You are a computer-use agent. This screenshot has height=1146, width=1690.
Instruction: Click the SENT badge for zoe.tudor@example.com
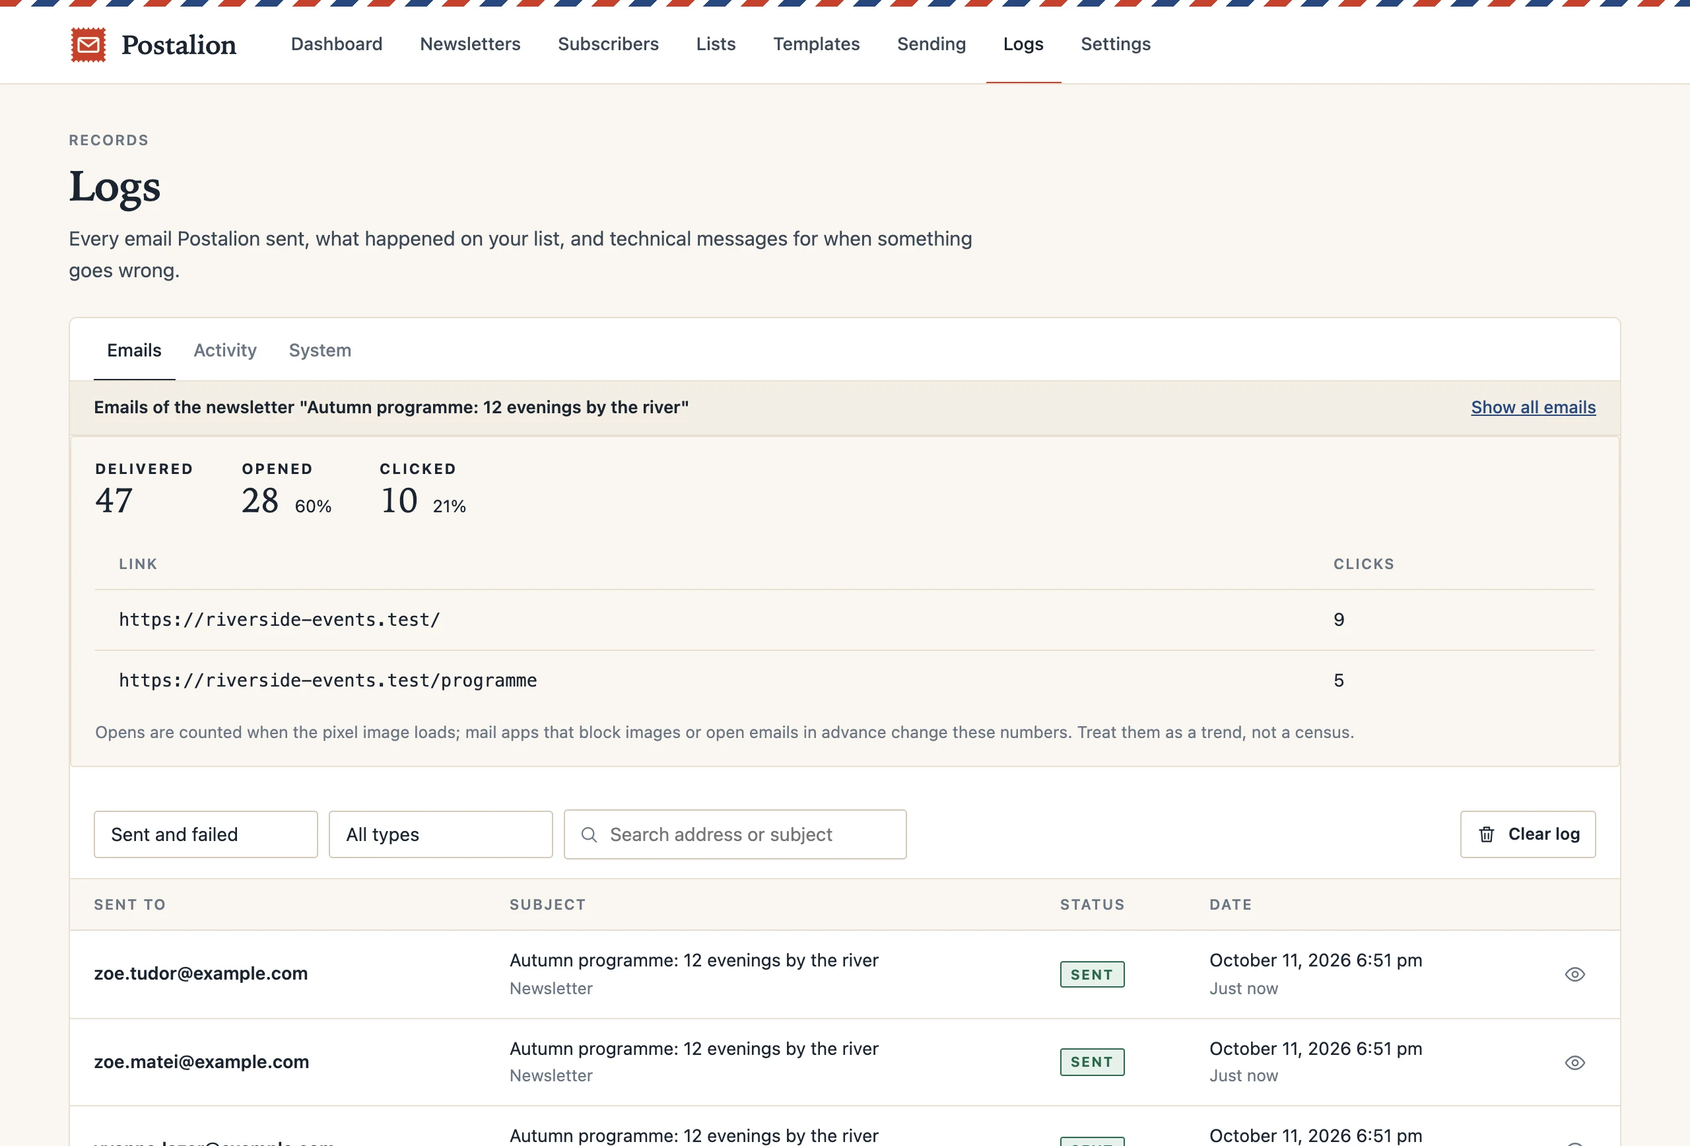point(1093,974)
